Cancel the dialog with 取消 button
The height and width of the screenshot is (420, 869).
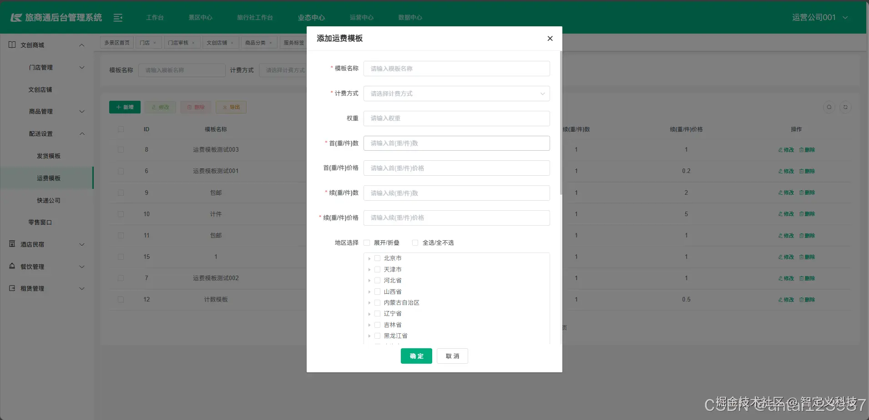452,356
